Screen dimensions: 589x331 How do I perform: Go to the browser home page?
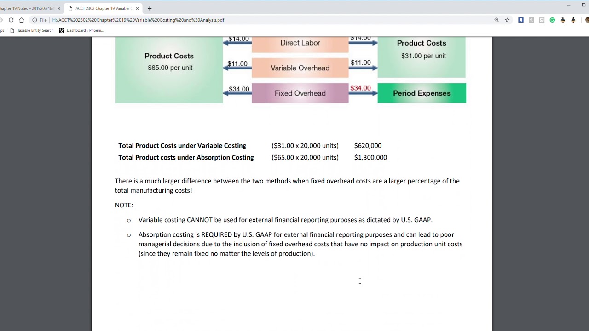click(x=22, y=20)
